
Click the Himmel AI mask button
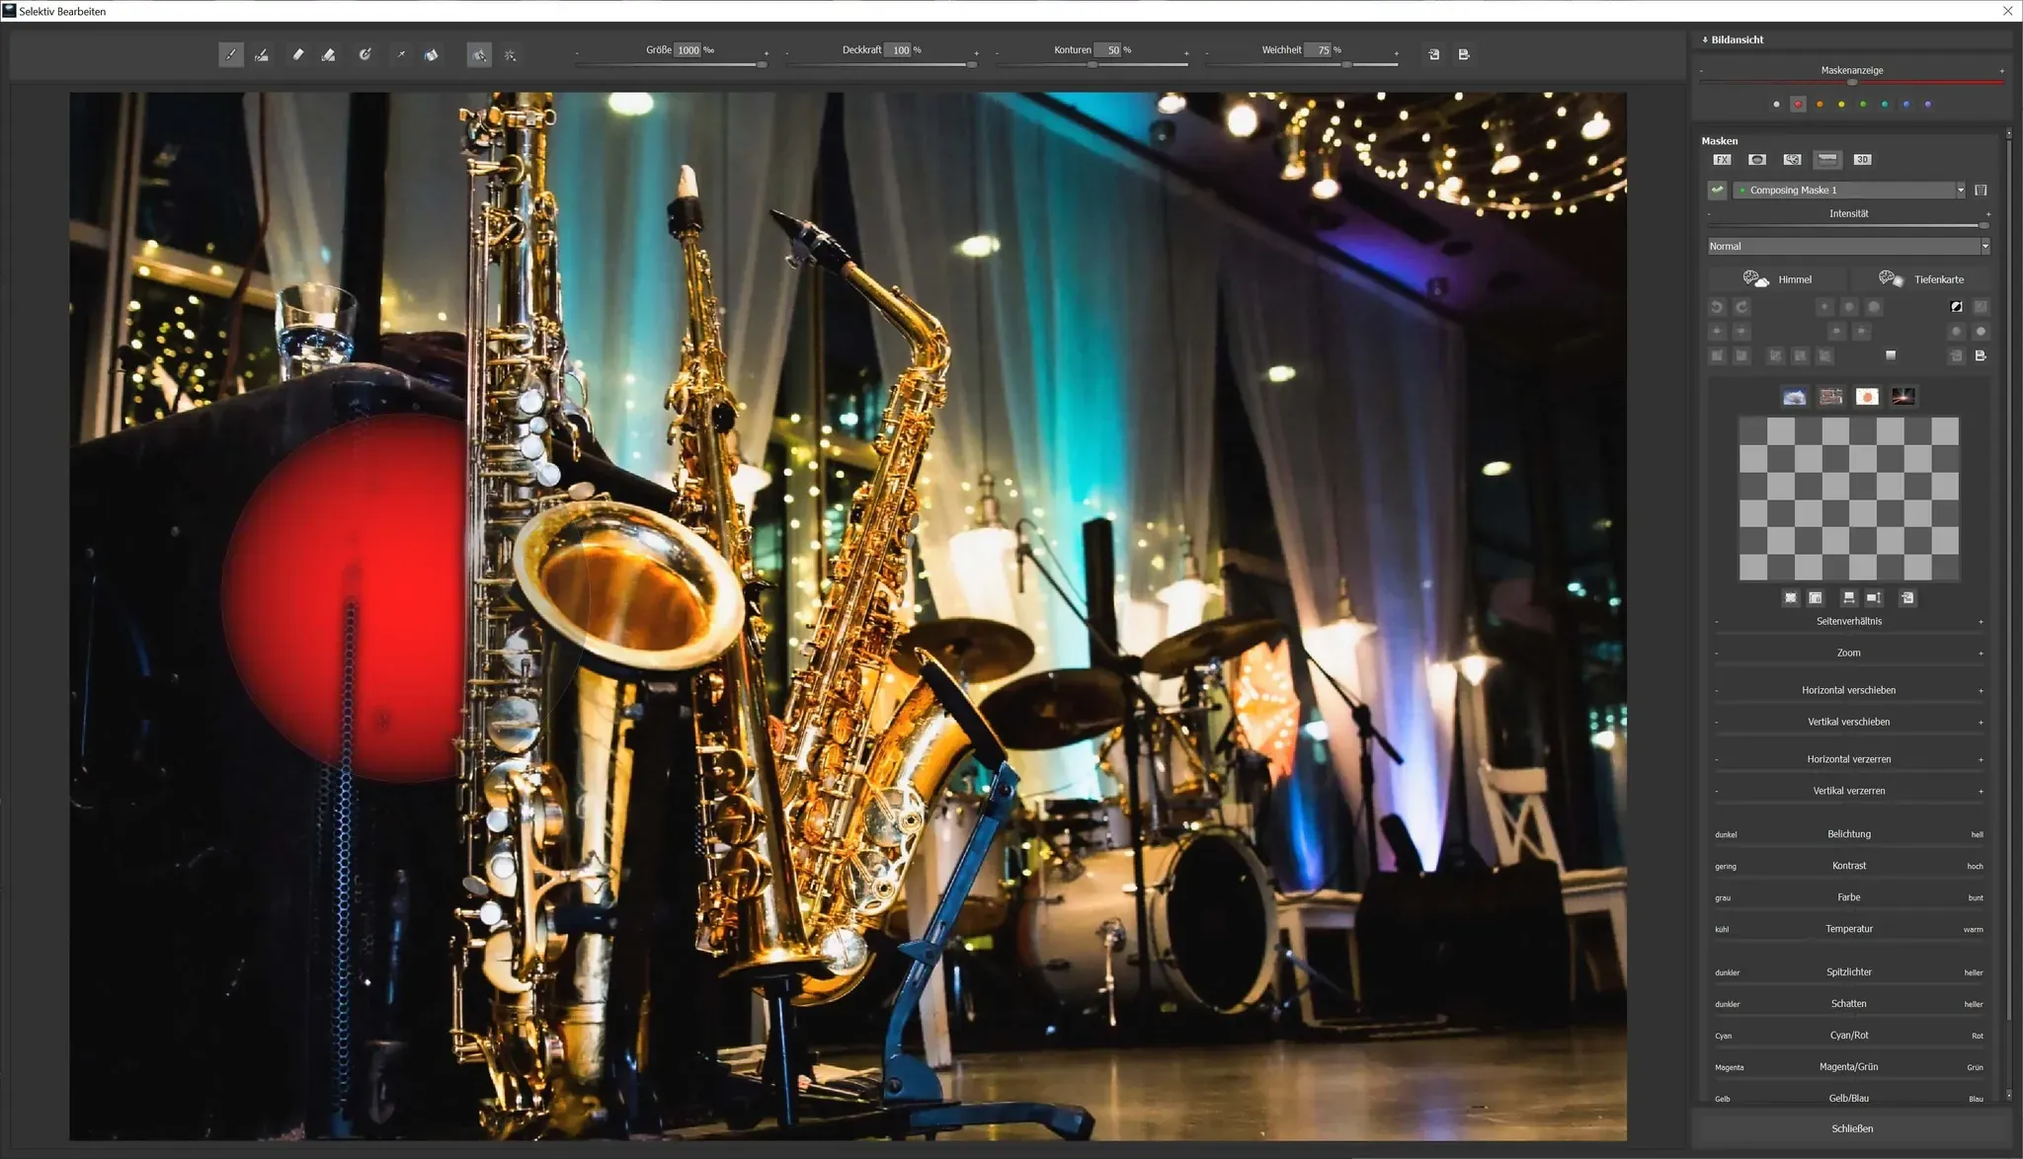[x=1778, y=279]
